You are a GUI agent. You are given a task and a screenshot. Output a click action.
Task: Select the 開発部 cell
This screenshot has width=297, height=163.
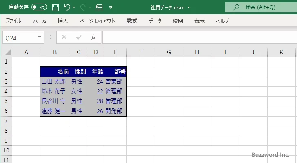[115, 111]
